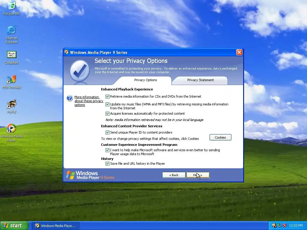Click the Back button
307x230 pixels.
(174, 175)
